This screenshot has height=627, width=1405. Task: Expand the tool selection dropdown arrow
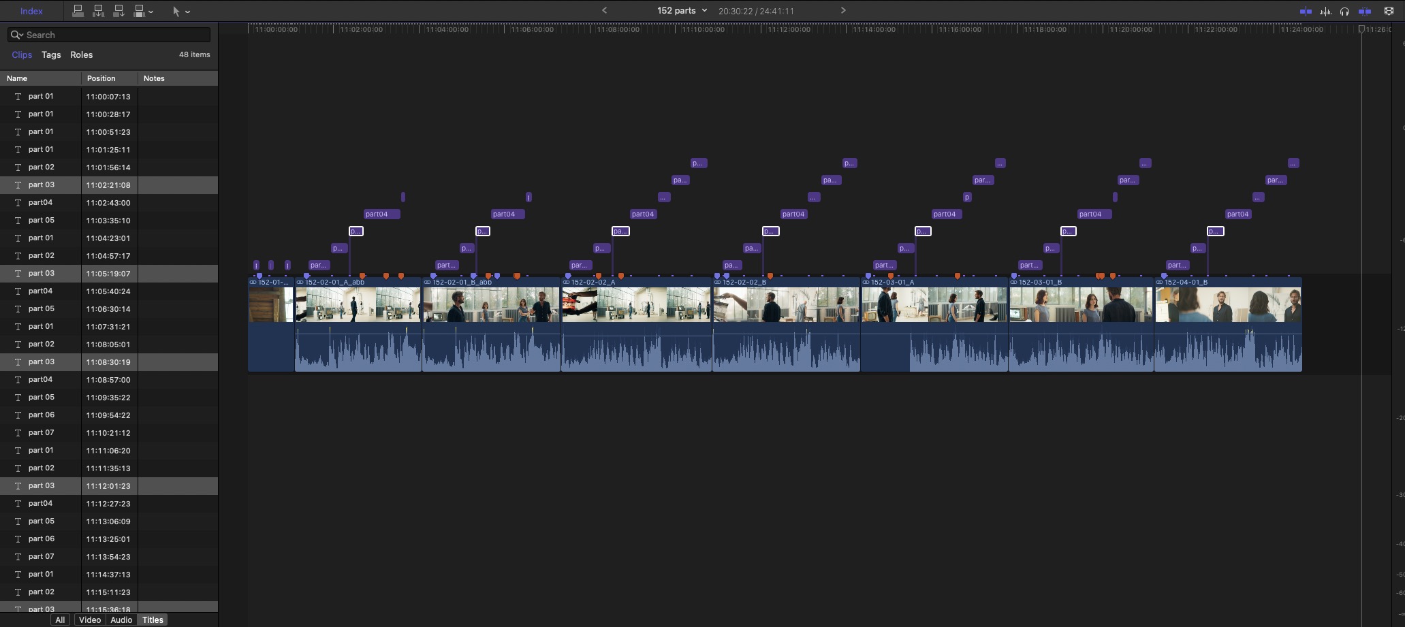point(188,12)
